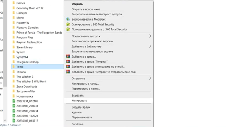Screen dimensions: 226x127
Task: Expand the 'Отправить' submenu arrow
Action: [x=150, y=78]
